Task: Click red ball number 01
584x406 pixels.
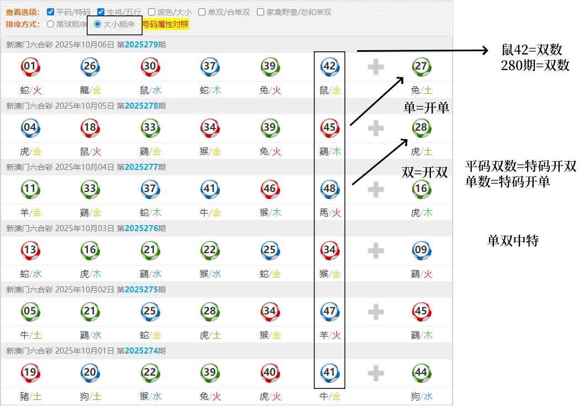Action: tap(30, 67)
